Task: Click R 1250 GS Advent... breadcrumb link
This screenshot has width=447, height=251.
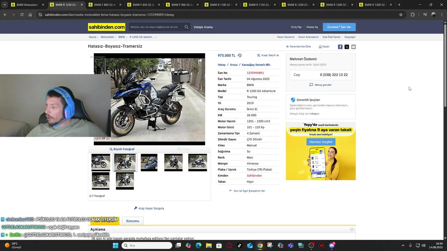Action: pos(141,37)
